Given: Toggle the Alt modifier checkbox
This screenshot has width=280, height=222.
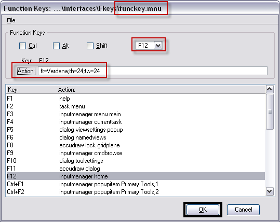Looking at the screenshot, I should pos(56,46).
